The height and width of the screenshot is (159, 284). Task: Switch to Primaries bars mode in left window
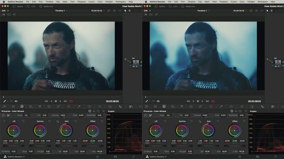pyautogui.click(x=94, y=111)
